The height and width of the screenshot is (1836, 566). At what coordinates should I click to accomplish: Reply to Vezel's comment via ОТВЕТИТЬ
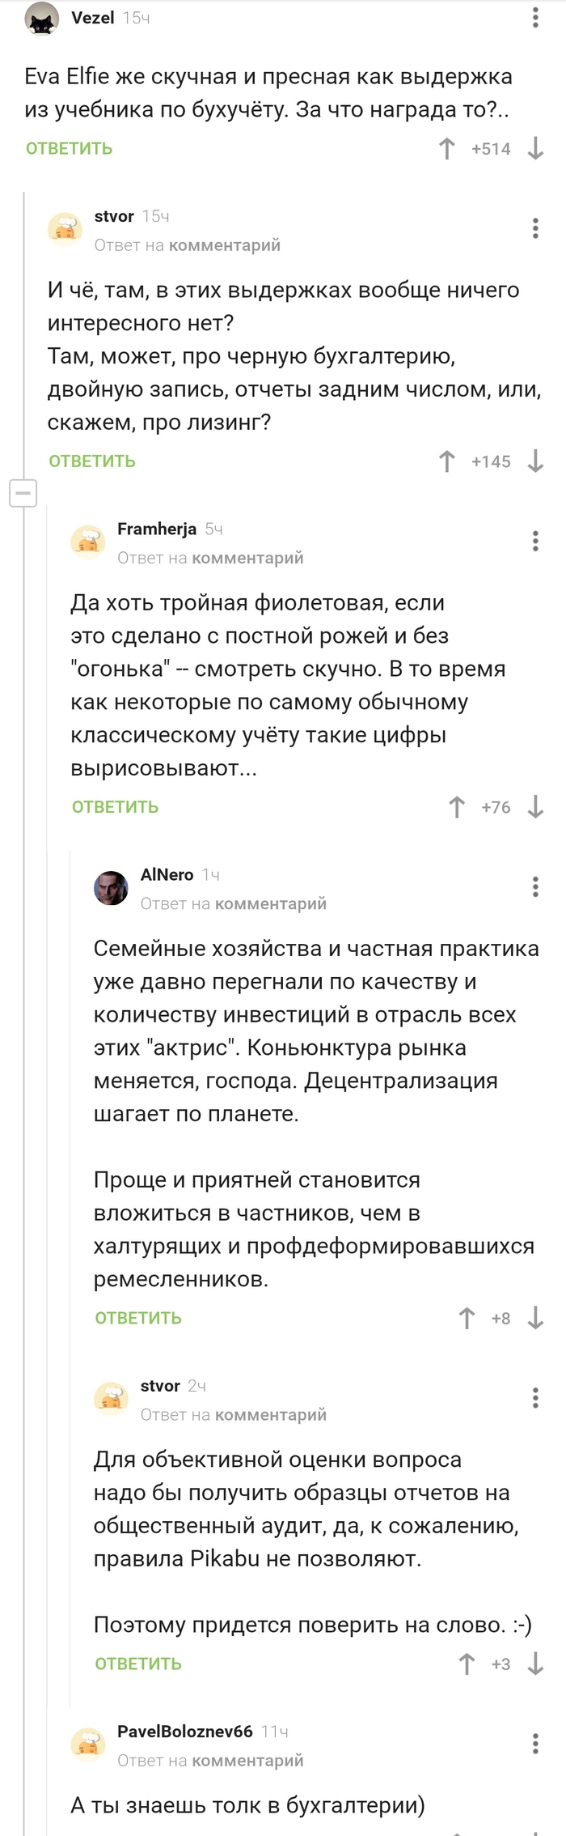(x=70, y=149)
